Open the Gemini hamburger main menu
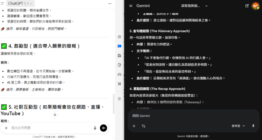The image size is (262, 140). click(x=131, y=6)
